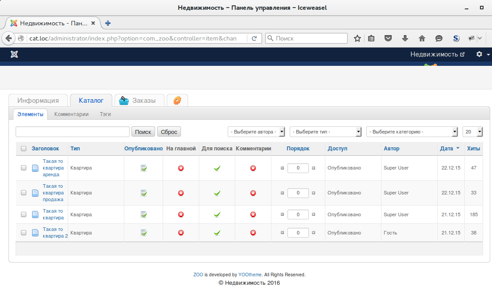Toggle searchable green checkmark for 'Такая то квартира 2'

[x=217, y=233]
